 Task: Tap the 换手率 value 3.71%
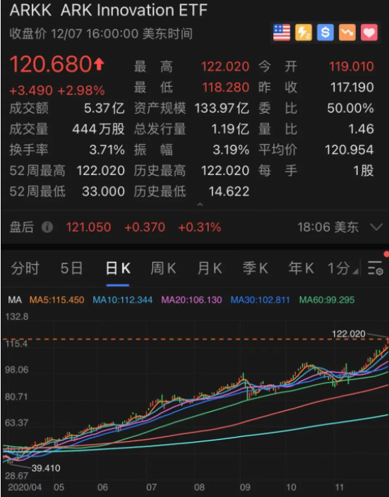(x=107, y=150)
